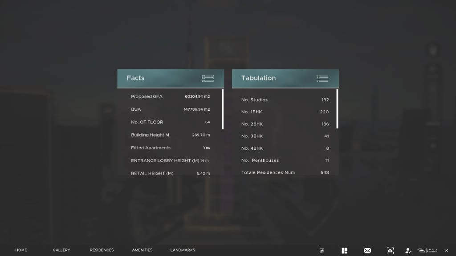Click the Building Height M row
This screenshot has width=456, height=256.
point(170,135)
